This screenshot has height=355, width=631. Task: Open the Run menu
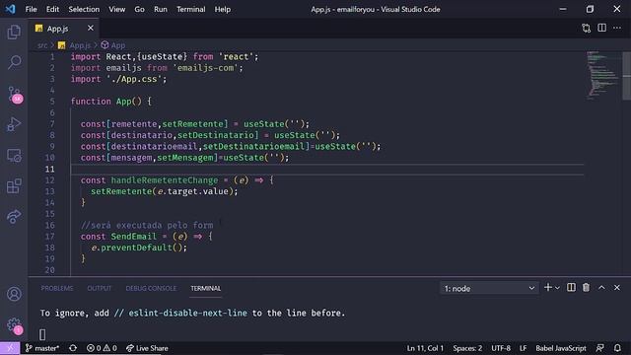click(160, 9)
